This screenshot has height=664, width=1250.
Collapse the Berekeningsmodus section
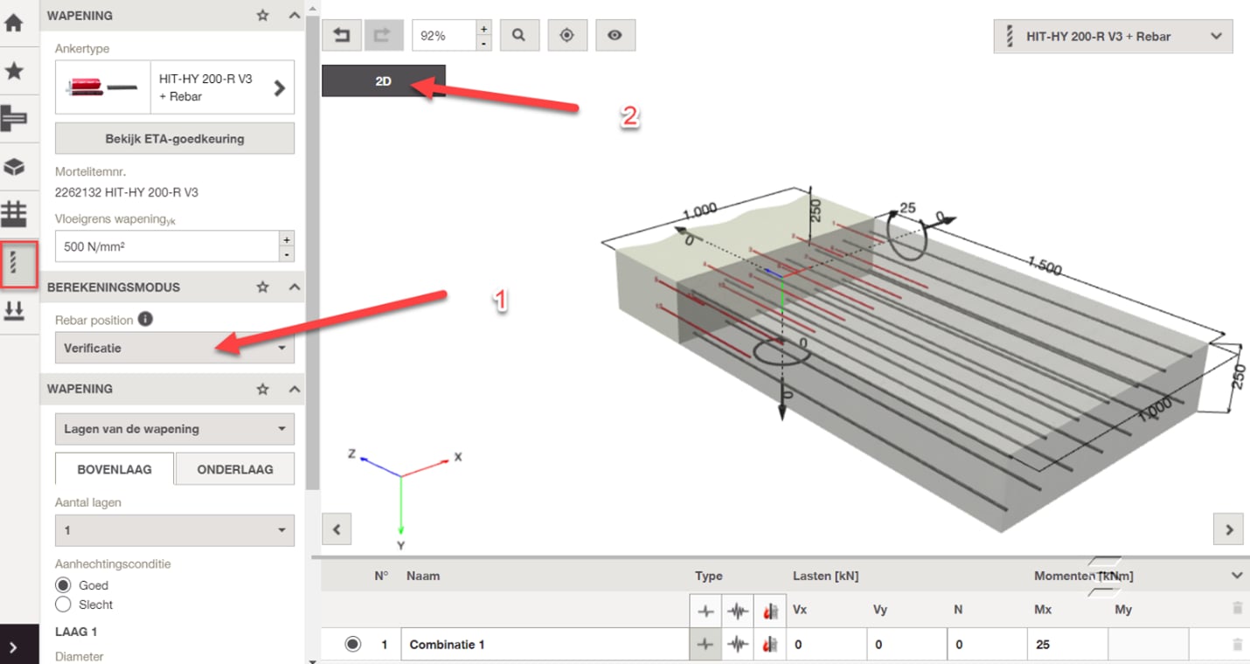[x=295, y=287]
